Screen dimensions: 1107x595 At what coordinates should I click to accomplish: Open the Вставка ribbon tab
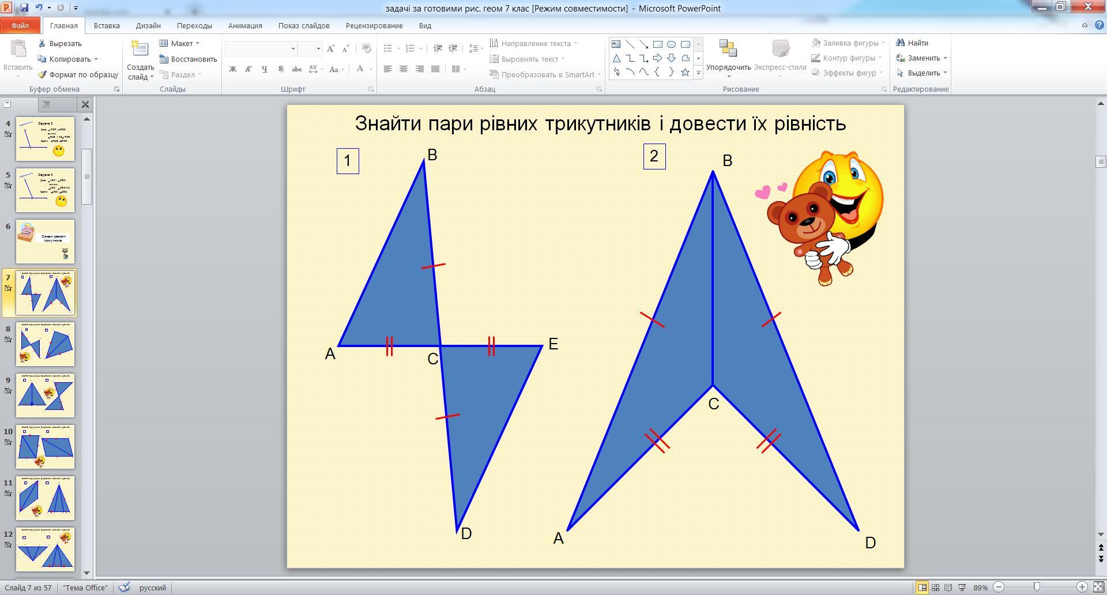point(107,25)
